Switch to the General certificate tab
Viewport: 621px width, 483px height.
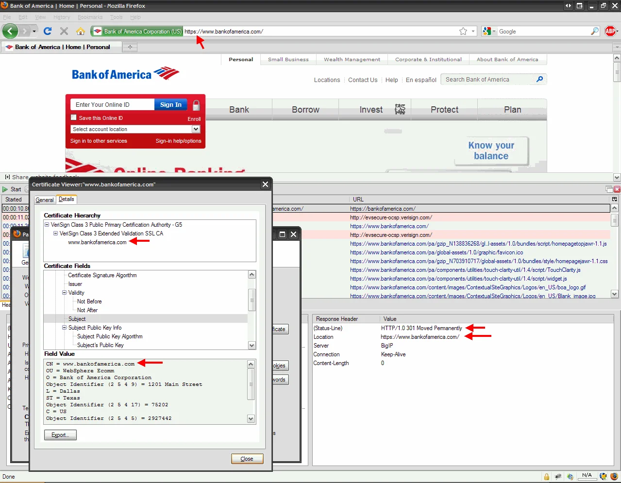coord(45,200)
